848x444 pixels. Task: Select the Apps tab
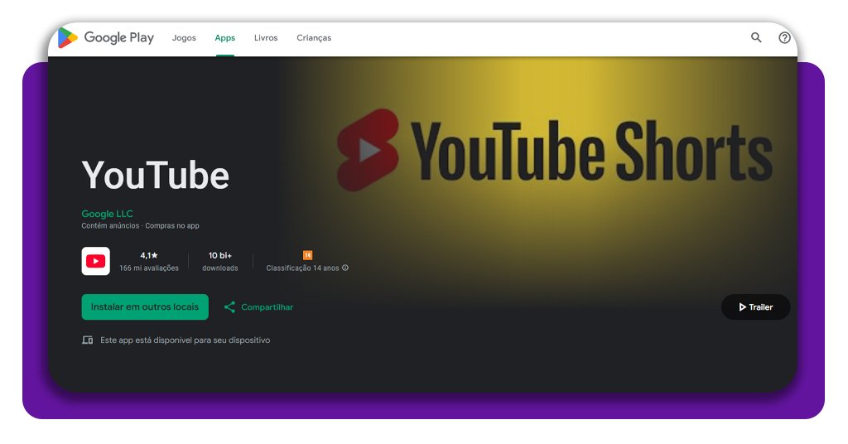tap(224, 38)
